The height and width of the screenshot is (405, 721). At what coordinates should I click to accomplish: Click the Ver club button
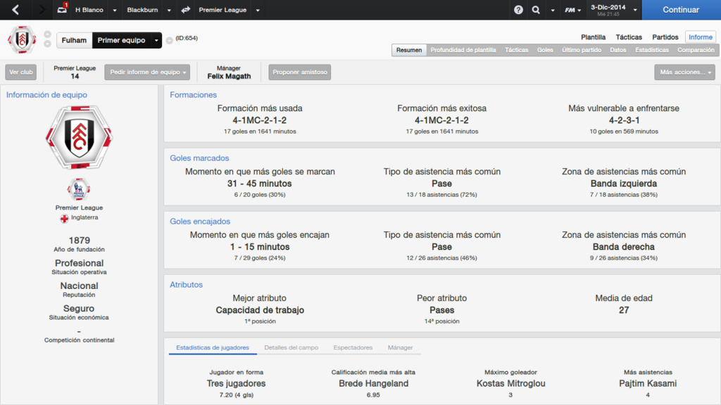(21, 72)
